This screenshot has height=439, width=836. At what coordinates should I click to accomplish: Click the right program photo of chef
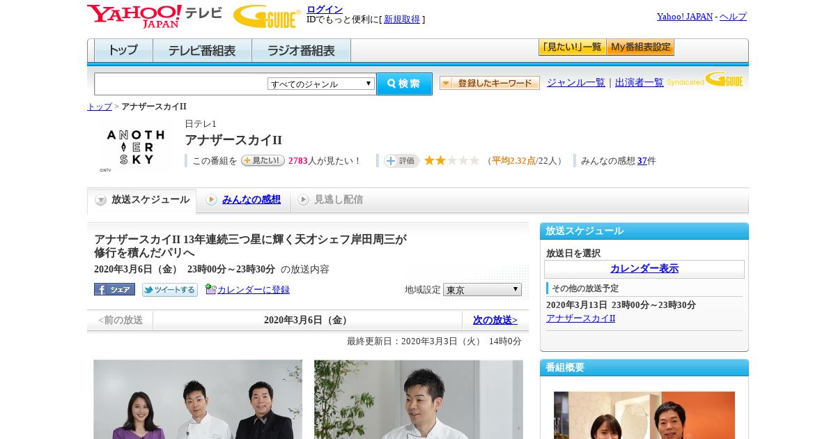pyautogui.click(x=419, y=399)
